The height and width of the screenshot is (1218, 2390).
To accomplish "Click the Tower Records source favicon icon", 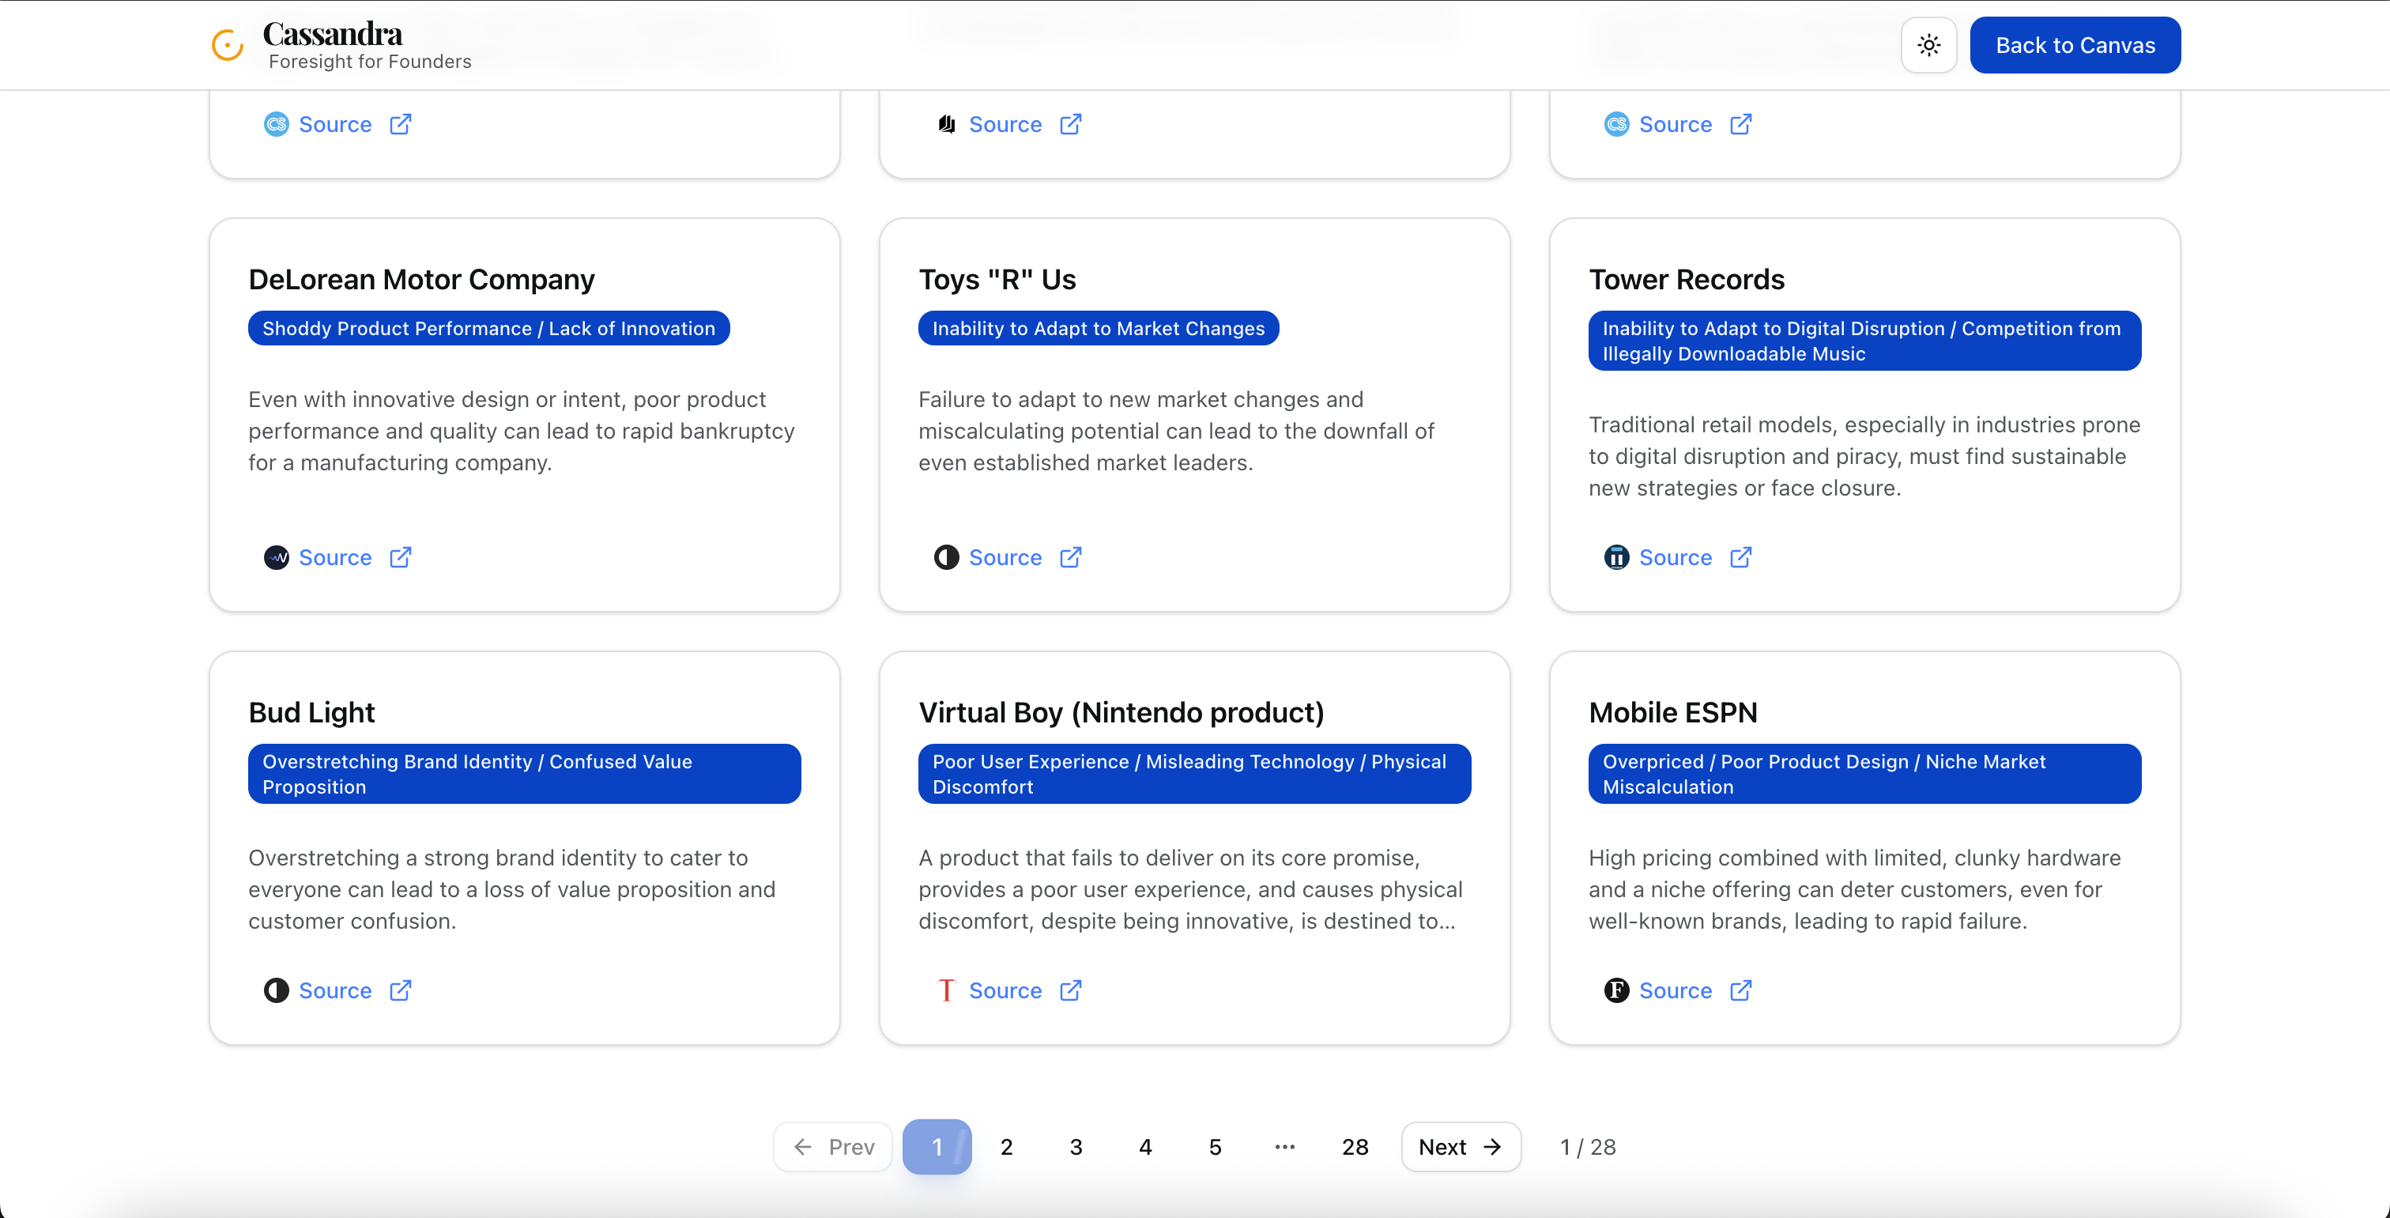I will click(x=1616, y=557).
